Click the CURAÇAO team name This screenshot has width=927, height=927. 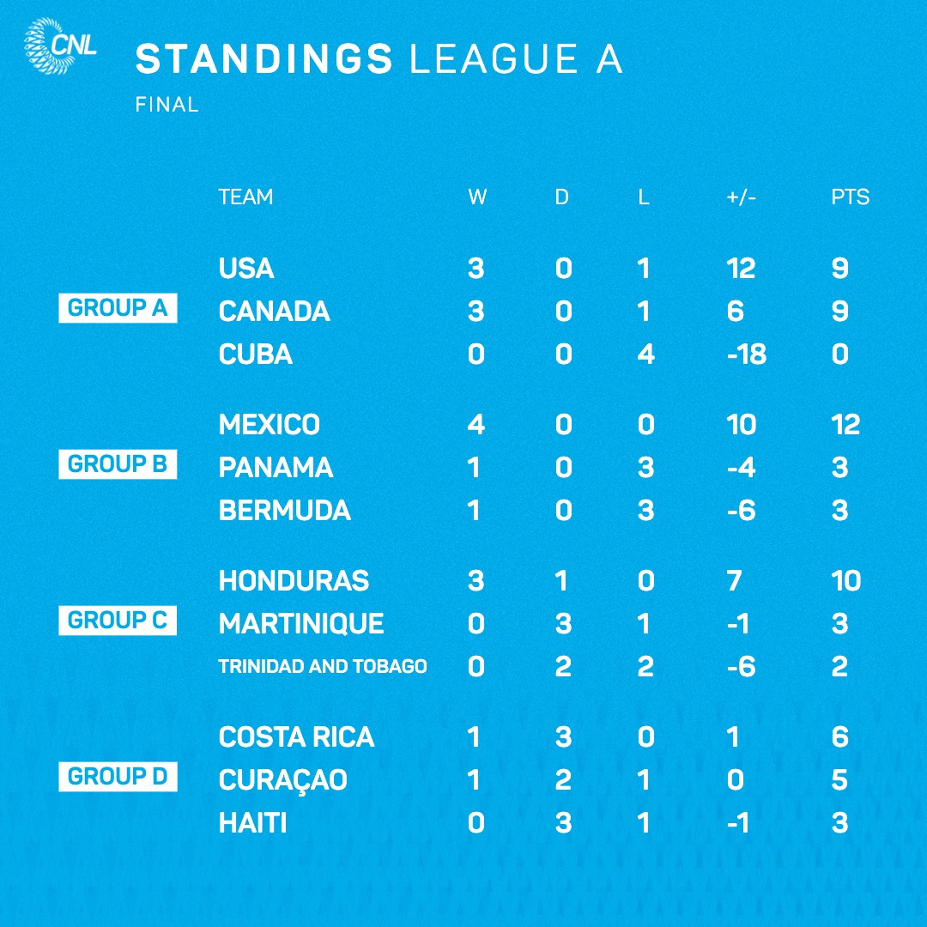[x=282, y=780]
